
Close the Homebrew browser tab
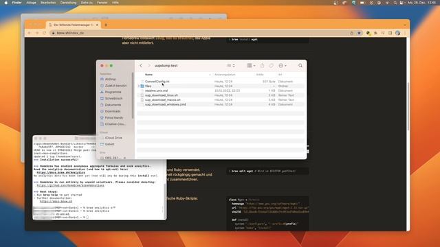(98, 25)
